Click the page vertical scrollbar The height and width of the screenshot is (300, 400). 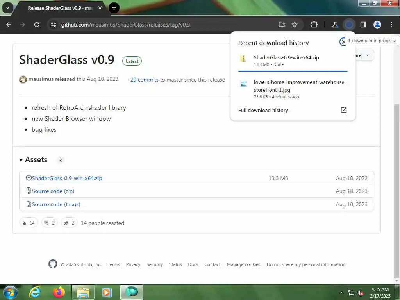coord(396,190)
